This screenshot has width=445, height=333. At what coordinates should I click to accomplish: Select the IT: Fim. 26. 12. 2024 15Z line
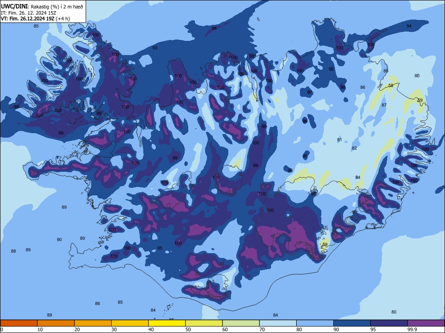28,13
